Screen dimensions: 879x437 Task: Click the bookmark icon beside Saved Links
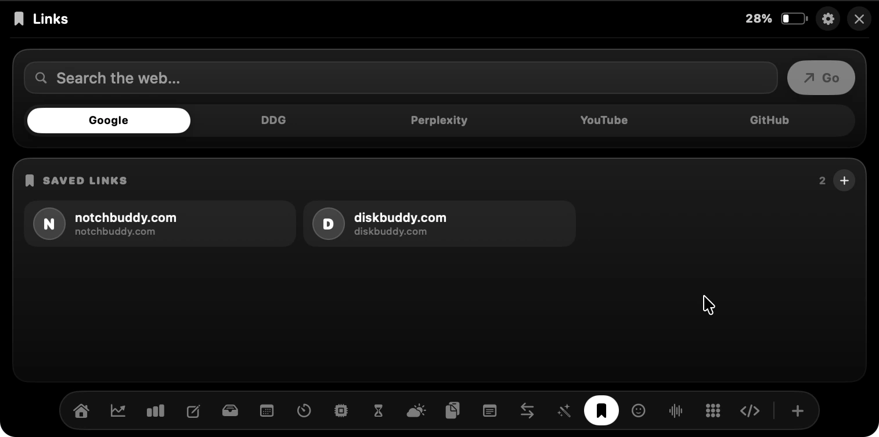point(30,181)
